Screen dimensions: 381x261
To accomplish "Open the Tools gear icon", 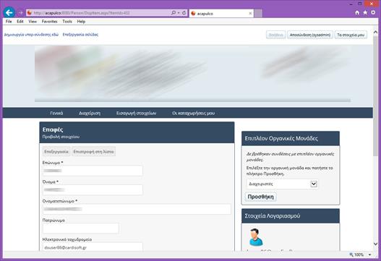I will (373, 12).
